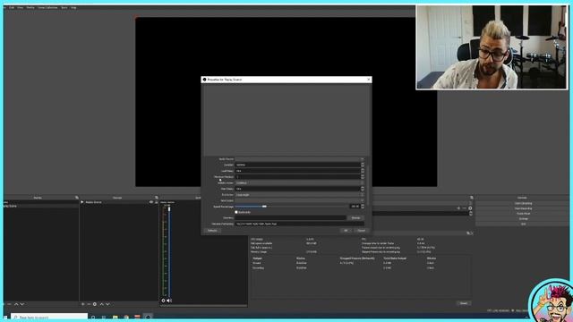Add scene transition with plus icon

458,208
